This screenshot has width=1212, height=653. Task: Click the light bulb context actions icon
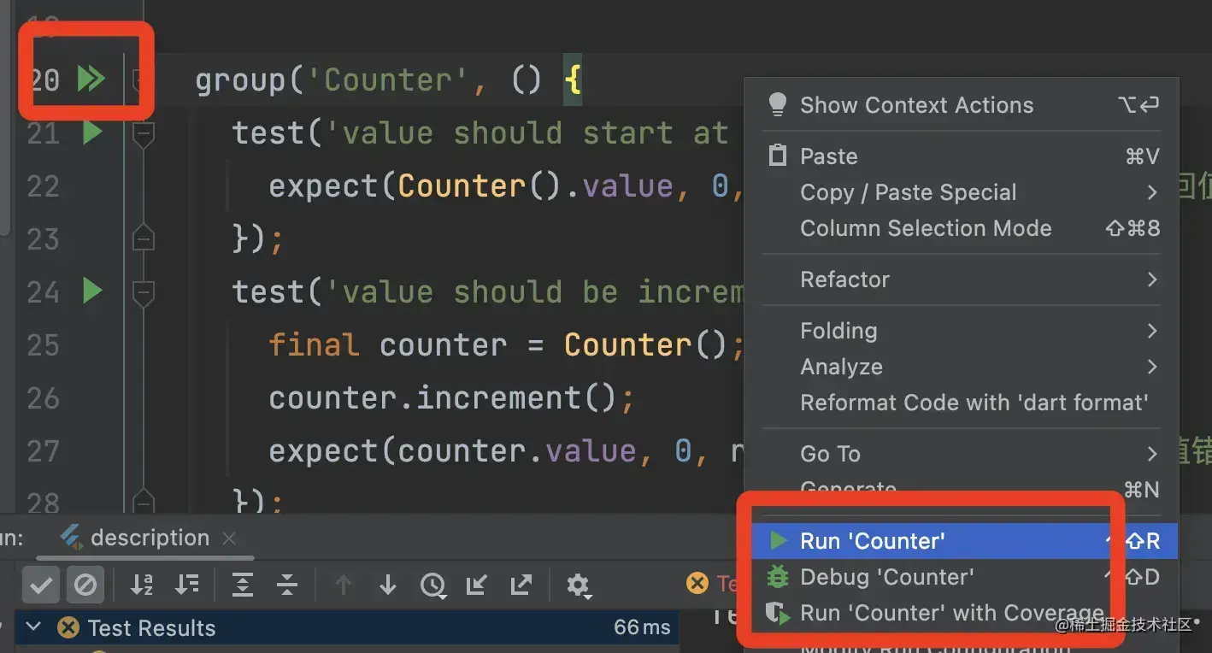pyautogui.click(x=777, y=104)
